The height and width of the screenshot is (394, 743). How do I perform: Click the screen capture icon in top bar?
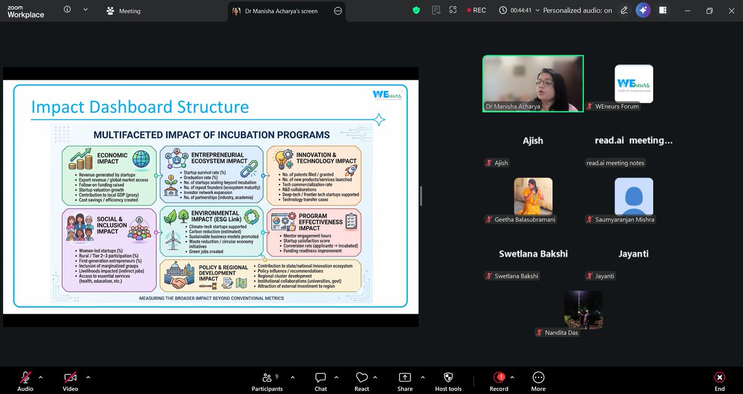[x=453, y=10]
